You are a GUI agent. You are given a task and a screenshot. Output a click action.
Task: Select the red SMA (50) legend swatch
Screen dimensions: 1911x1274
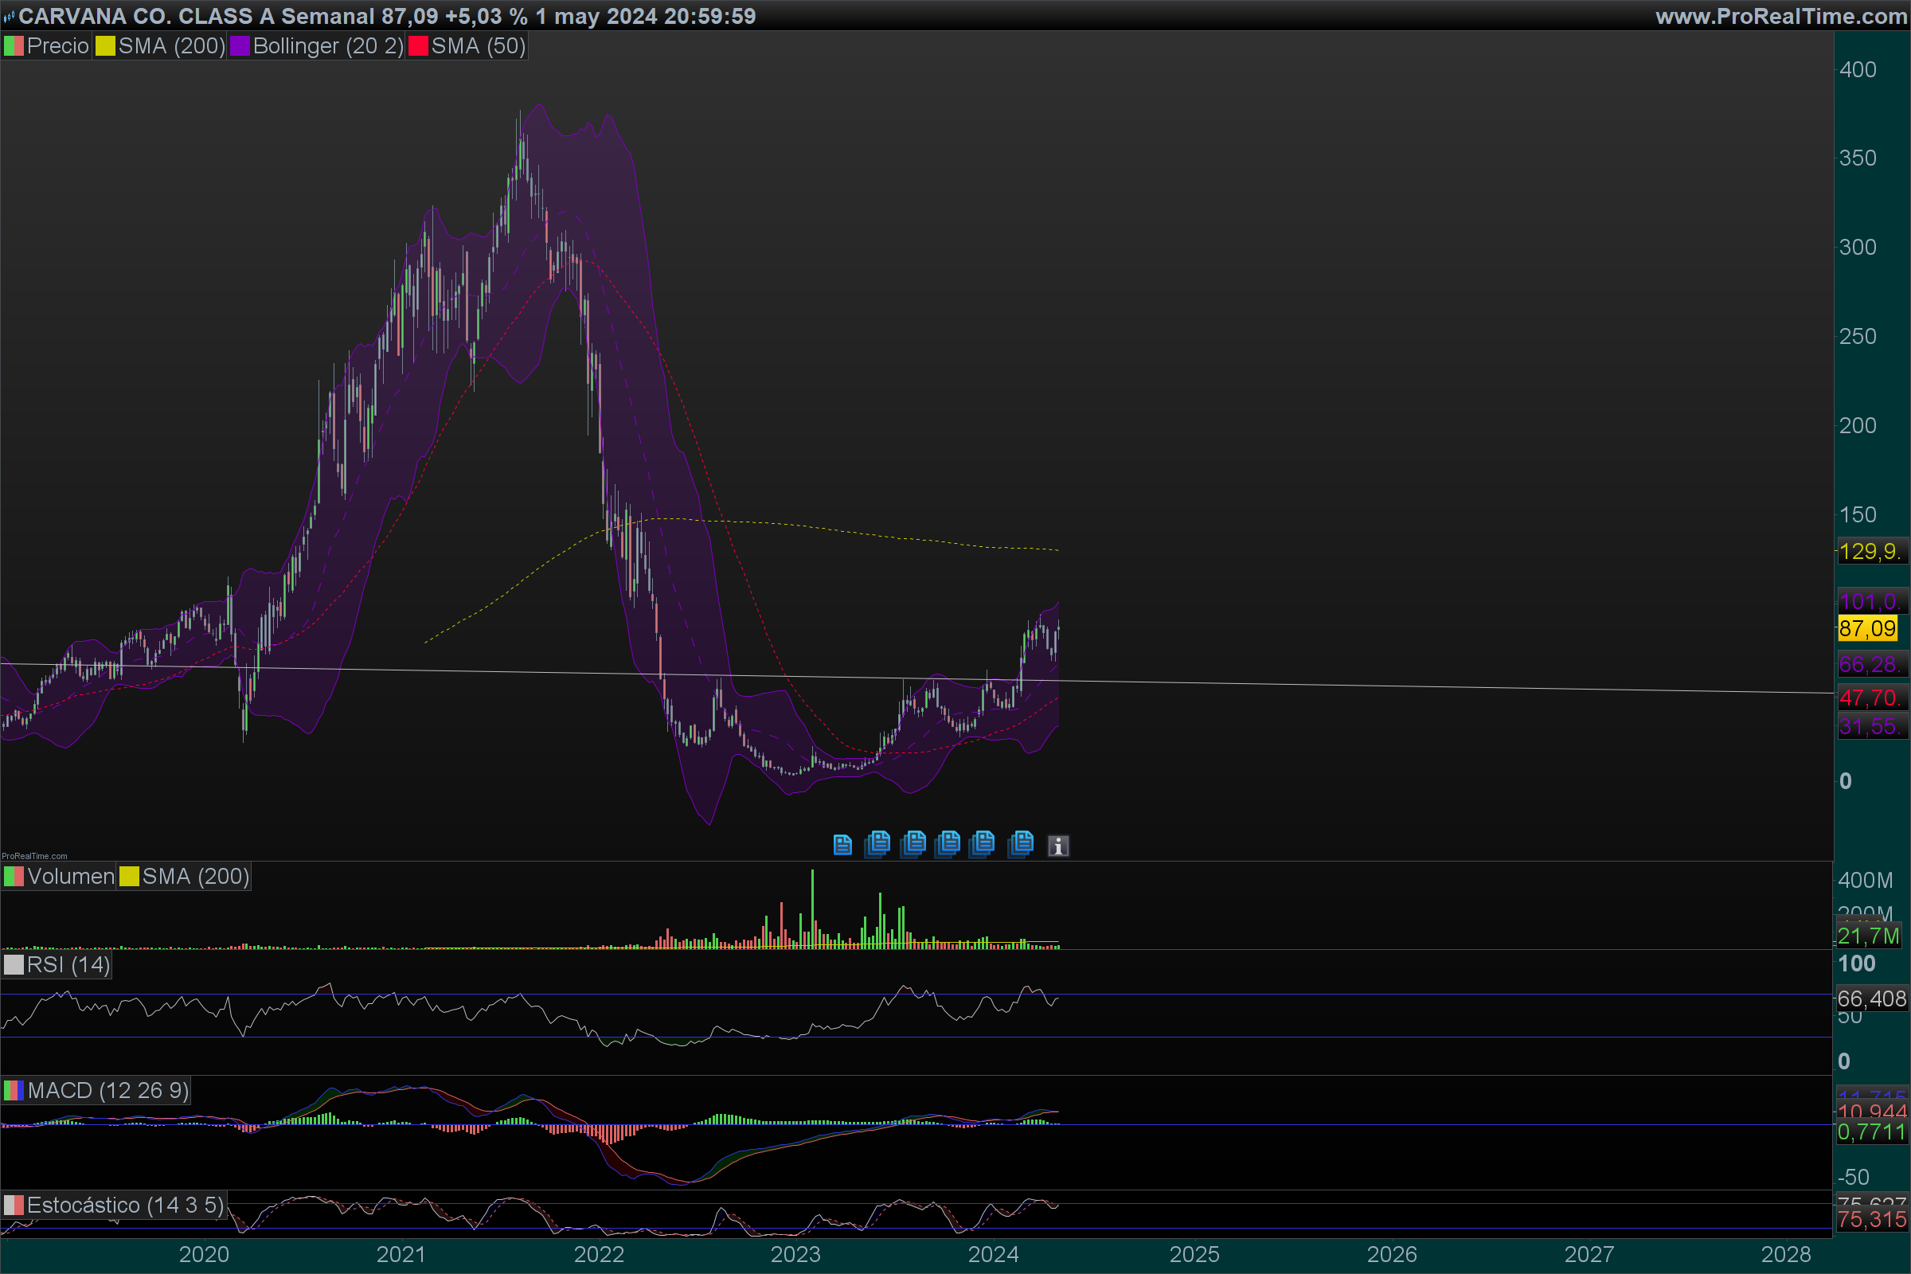pos(419,46)
